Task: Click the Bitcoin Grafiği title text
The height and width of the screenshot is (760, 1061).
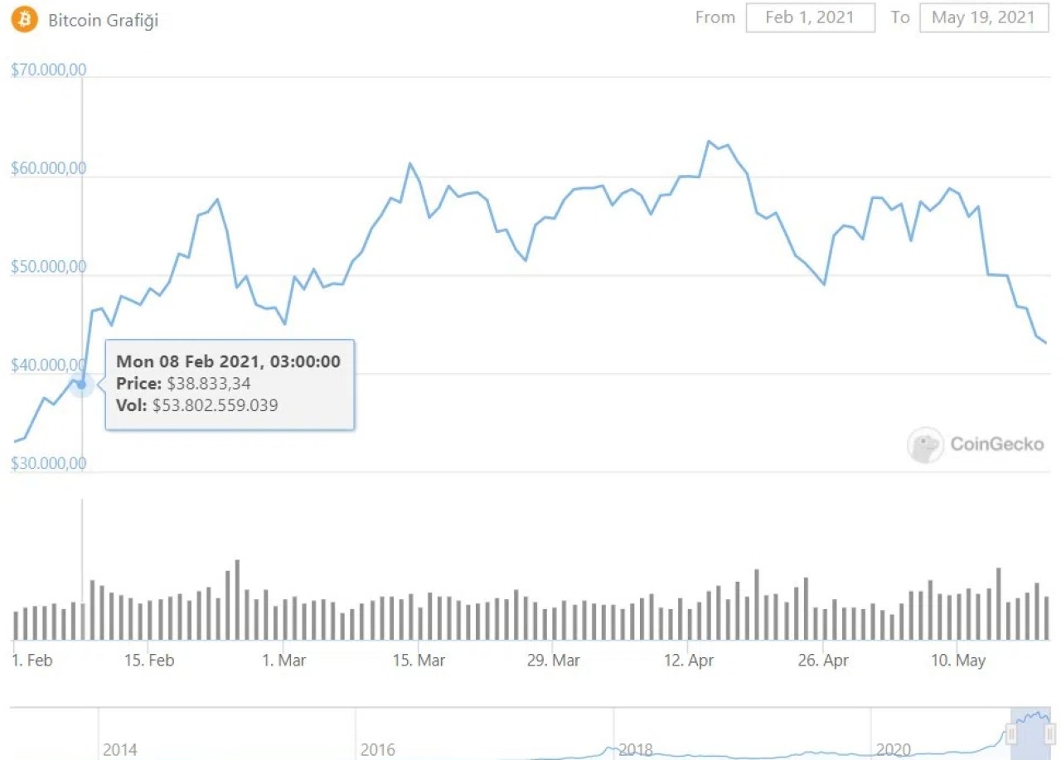Action: pyautogui.click(x=103, y=20)
